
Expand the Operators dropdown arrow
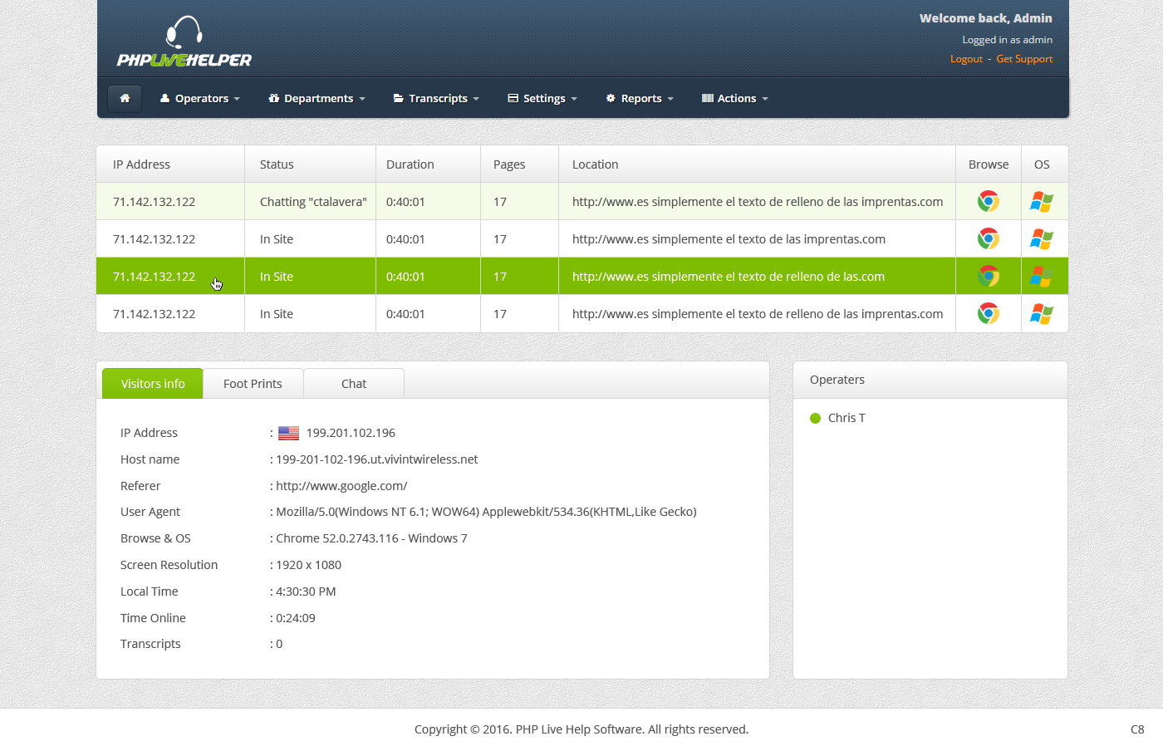click(x=237, y=99)
